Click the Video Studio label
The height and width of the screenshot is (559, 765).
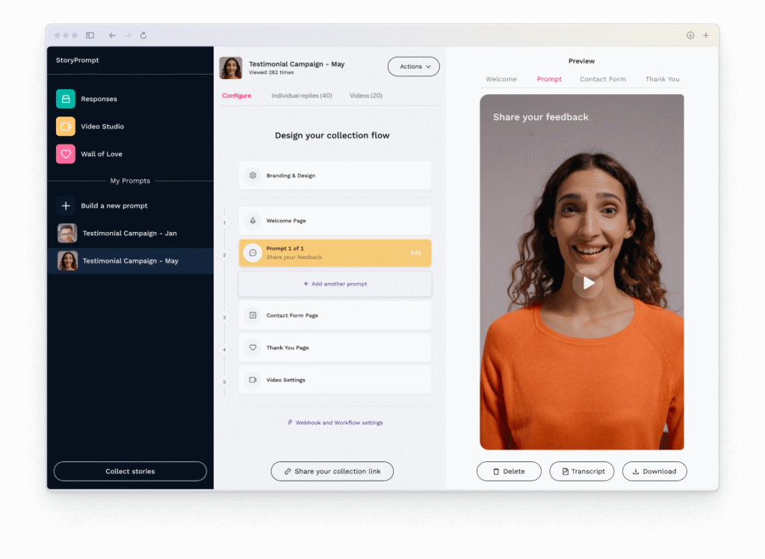tap(102, 126)
